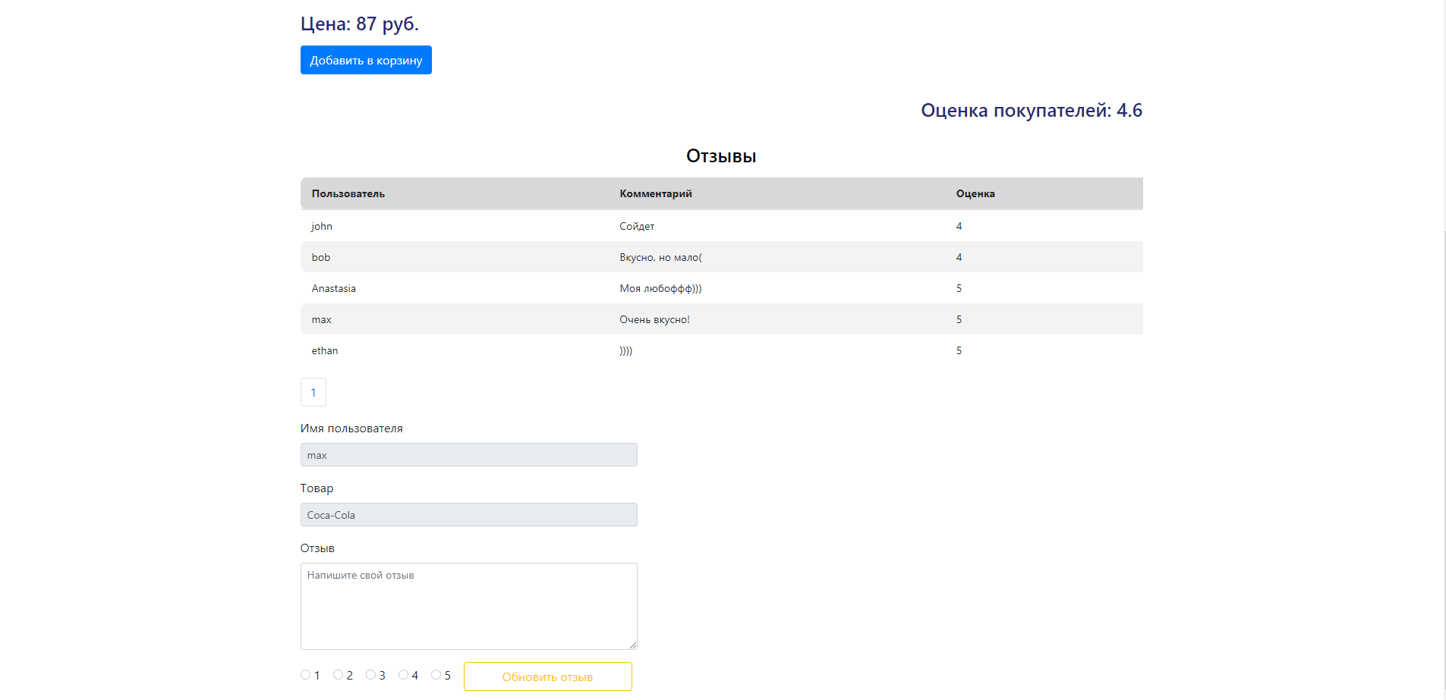Click the resize grip of the review textarea
Viewport: 1446px width, 700px height.
(x=632, y=645)
